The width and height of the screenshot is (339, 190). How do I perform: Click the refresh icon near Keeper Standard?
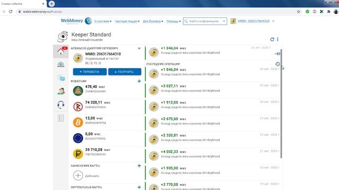(272, 39)
